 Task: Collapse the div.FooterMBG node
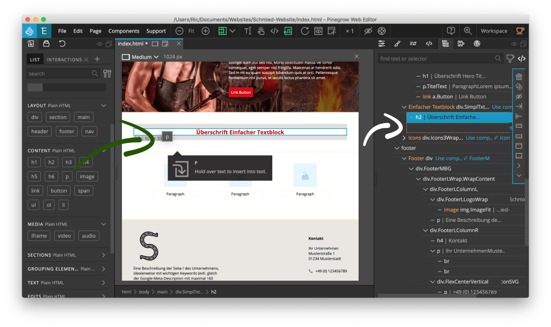(411, 169)
